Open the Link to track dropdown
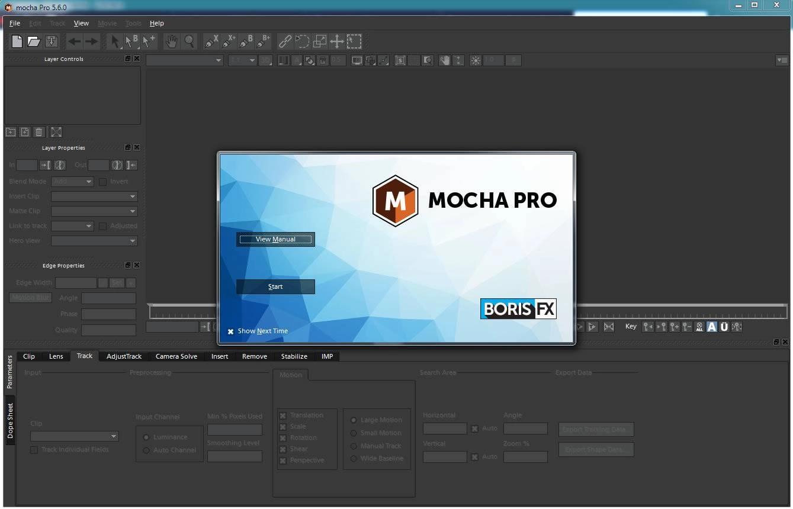Screen dimensions: 793x509 click(x=72, y=226)
